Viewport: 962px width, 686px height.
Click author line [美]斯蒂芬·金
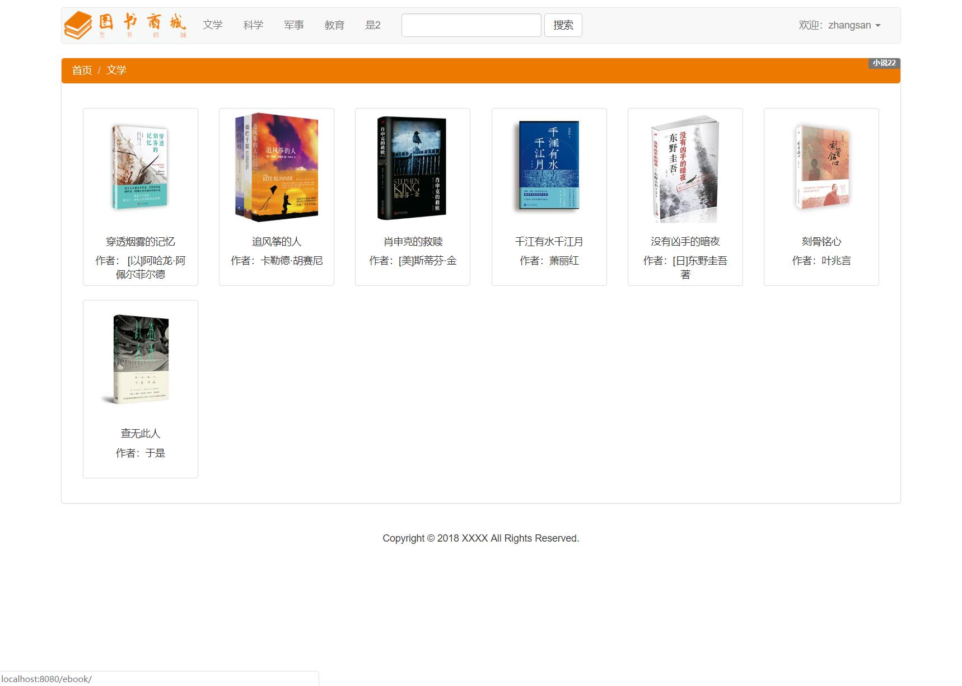(413, 261)
